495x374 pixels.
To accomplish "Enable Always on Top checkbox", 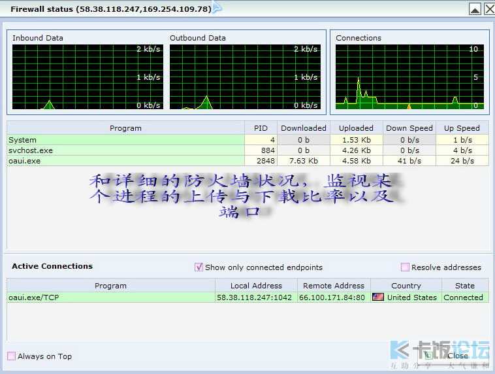I will coord(11,356).
